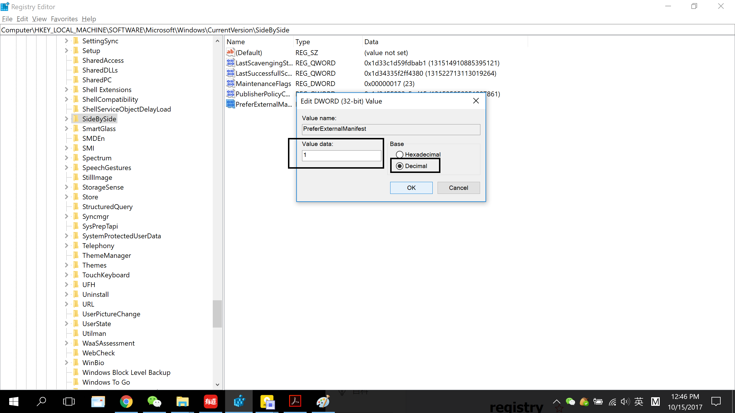Screen dimensions: 735x413
Task: Click the tree pane vertical scrollbar thumb
Action: tap(217, 313)
